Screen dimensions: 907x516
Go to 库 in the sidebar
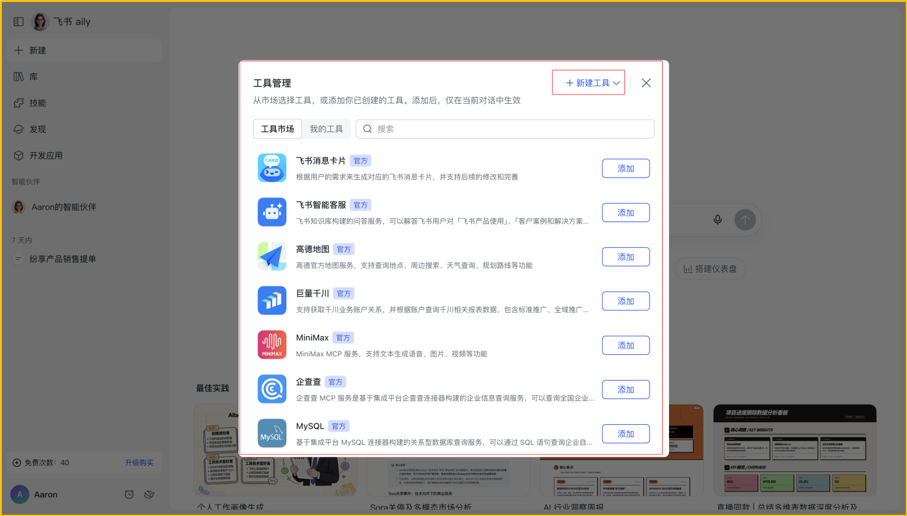[x=84, y=77]
